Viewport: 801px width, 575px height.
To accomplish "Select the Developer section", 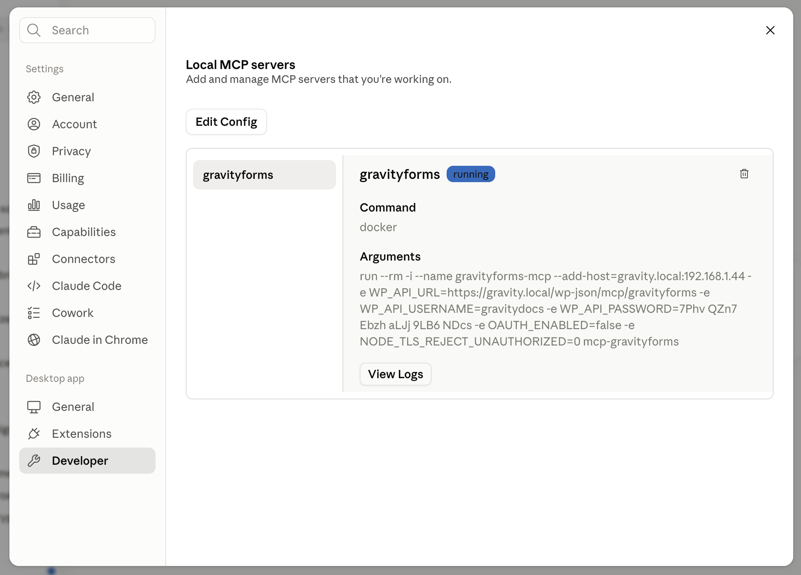I will 87,461.
